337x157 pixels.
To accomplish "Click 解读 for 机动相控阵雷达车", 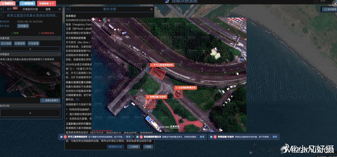I will click(x=202, y=137).
